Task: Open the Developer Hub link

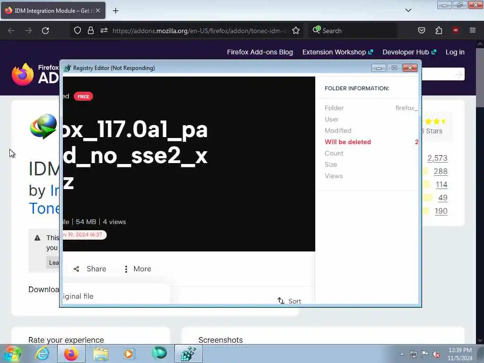Action: (409, 52)
